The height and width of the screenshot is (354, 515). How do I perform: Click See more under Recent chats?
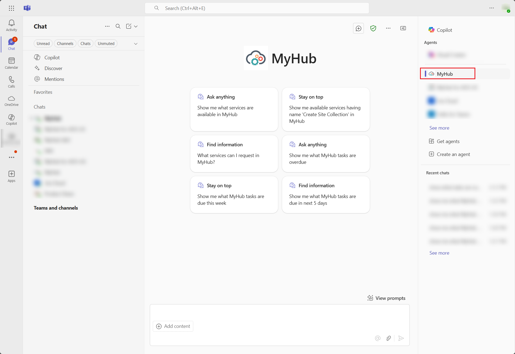click(439, 253)
